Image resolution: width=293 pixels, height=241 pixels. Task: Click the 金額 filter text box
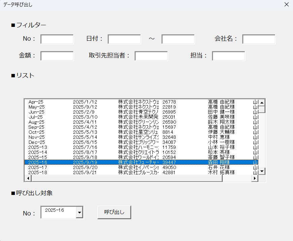tap(57, 56)
